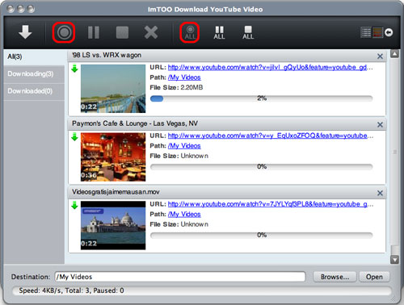The width and height of the screenshot is (404, 305).
Task: Click the Browse... button
Action: pyautogui.click(x=335, y=277)
